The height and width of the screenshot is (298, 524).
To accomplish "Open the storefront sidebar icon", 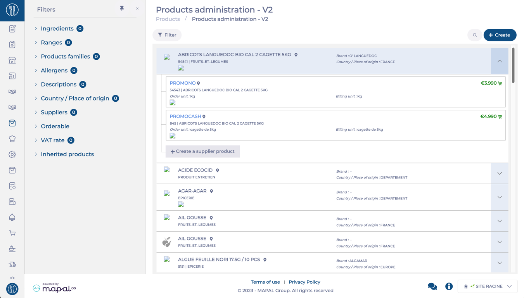I will (x=12, y=60).
